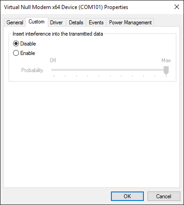Confirm settings with the OK button
The image size is (184, 205).
click(127, 196)
